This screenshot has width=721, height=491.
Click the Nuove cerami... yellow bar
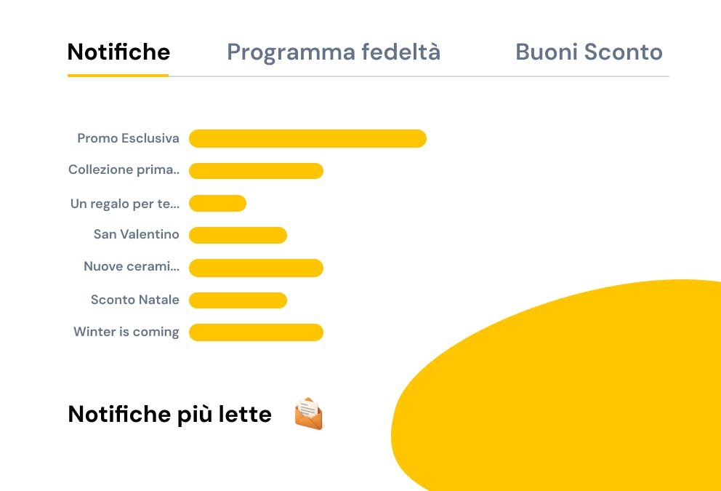(256, 268)
